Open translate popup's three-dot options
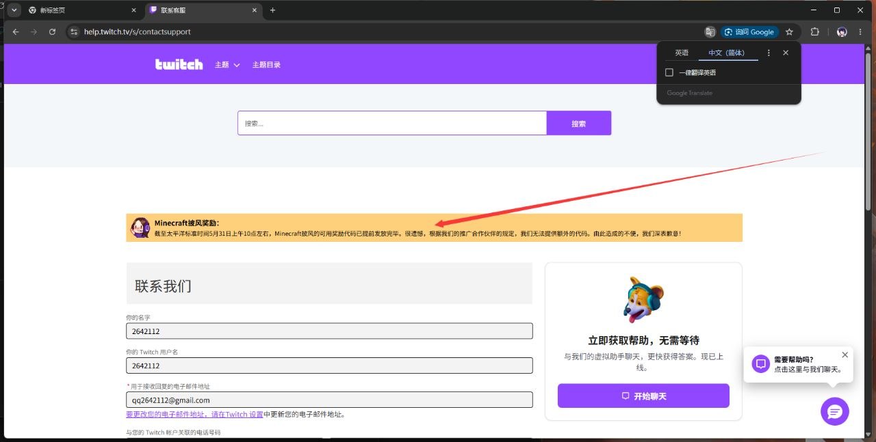Viewport: 876px width, 442px height. pos(769,53)
